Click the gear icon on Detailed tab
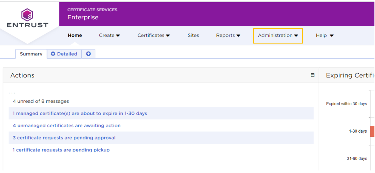 (53, 54)
